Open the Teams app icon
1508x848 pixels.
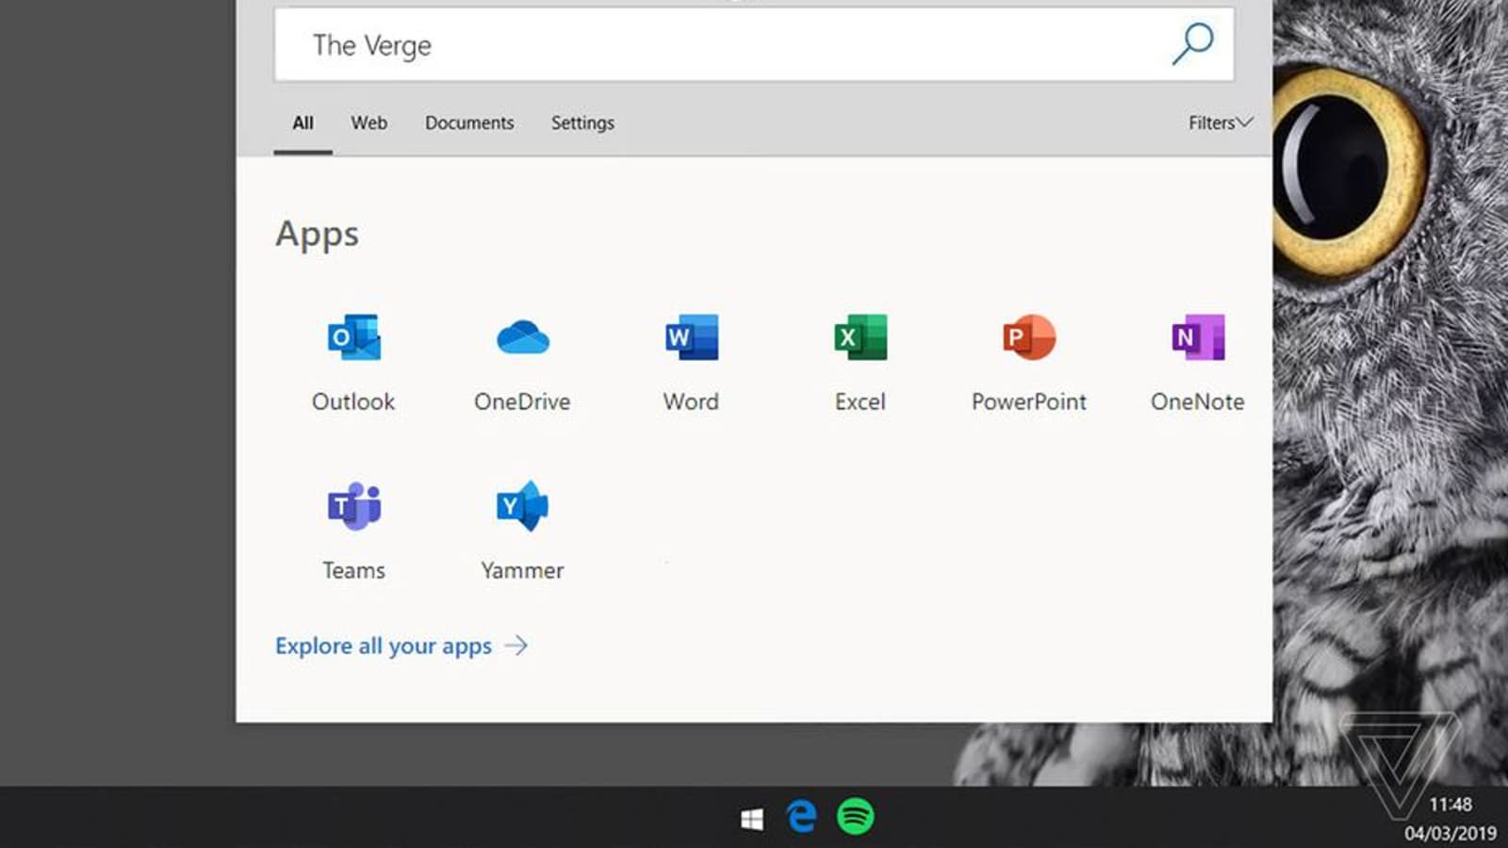(x=354, y=506)
